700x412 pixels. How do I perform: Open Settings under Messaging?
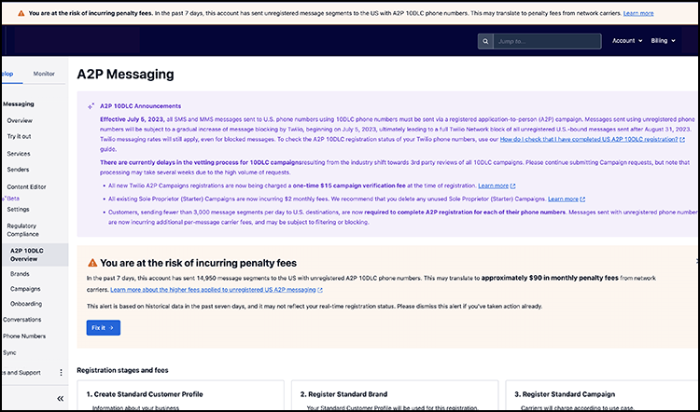tap(19, 209)
